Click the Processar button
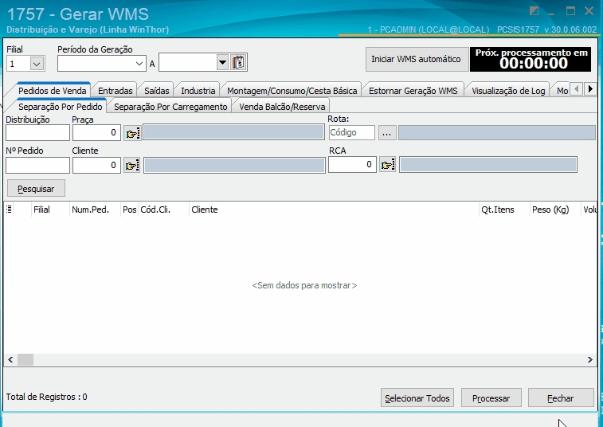This screenshot has height=427, width=603. pos(491,398)
